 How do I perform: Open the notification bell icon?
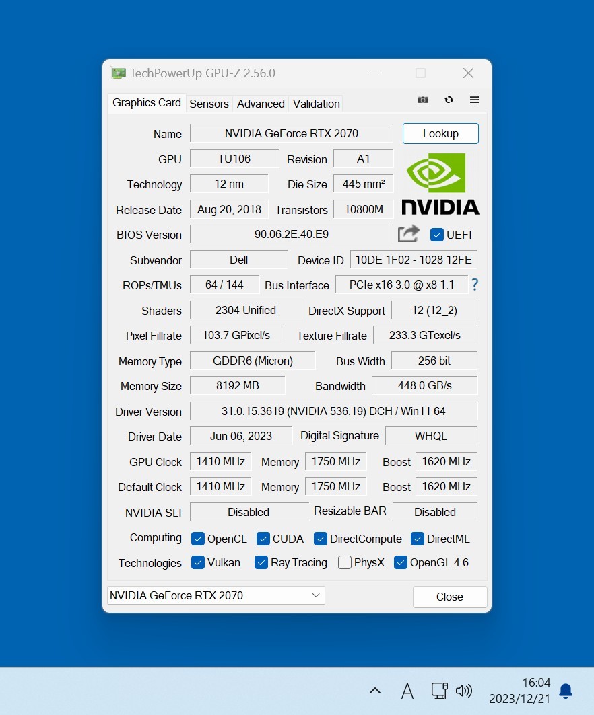[x=566, y=691]
